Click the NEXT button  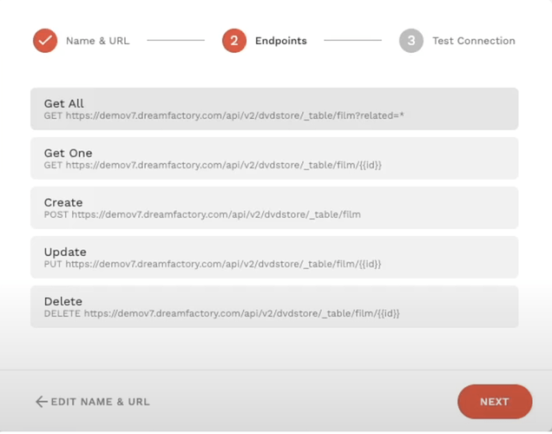pyautogui.click(x=495, y=402)
